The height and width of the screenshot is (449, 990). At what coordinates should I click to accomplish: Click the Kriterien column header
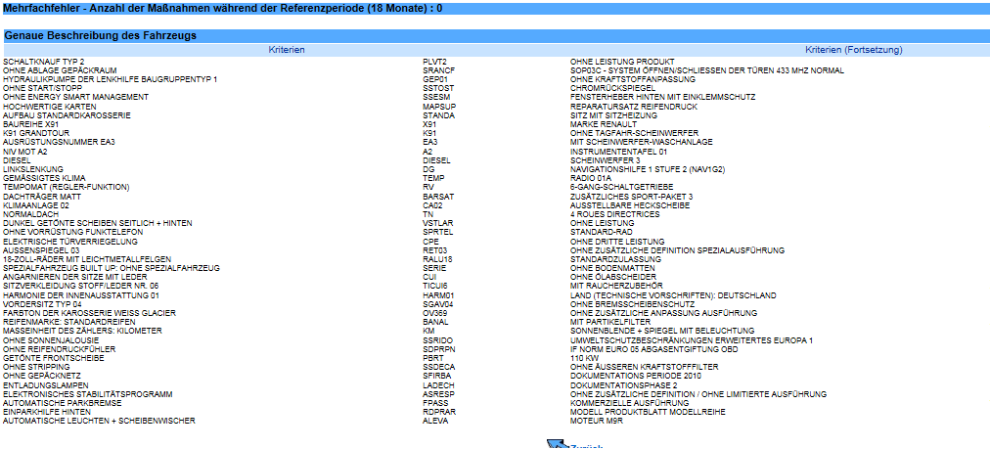click(x=287, y=49)
